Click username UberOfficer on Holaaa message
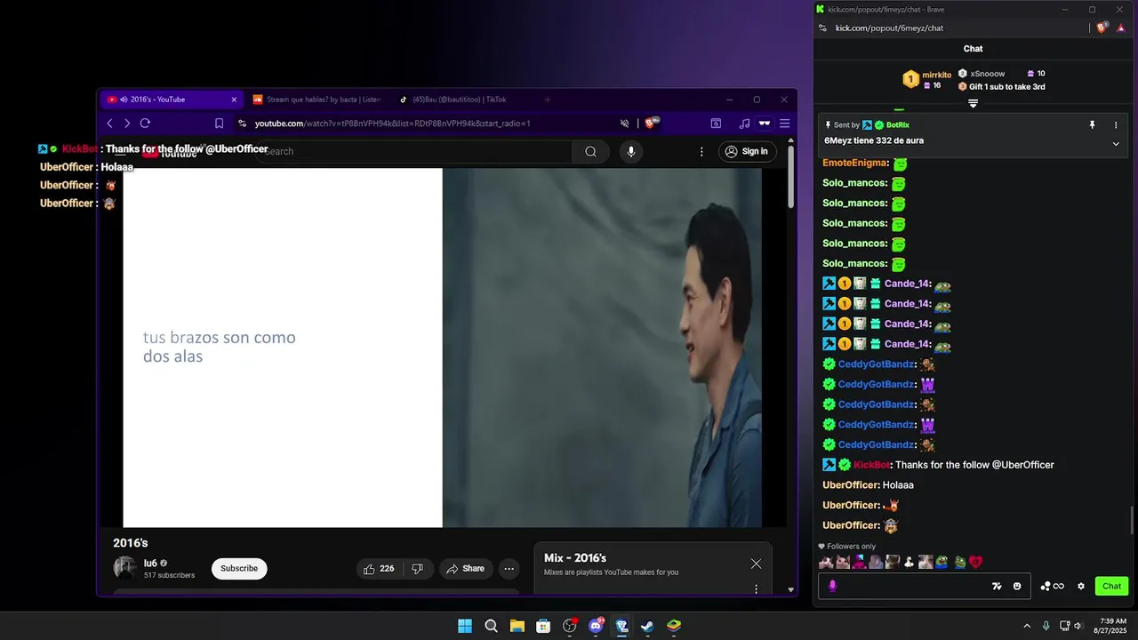The height and width of the screenshot is (640, 1138). 851,485
